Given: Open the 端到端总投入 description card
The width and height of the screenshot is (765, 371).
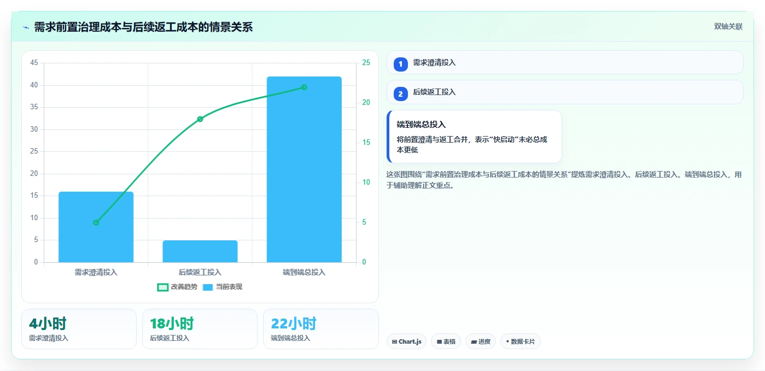Looking at the screenshot, I should point(474,137).
